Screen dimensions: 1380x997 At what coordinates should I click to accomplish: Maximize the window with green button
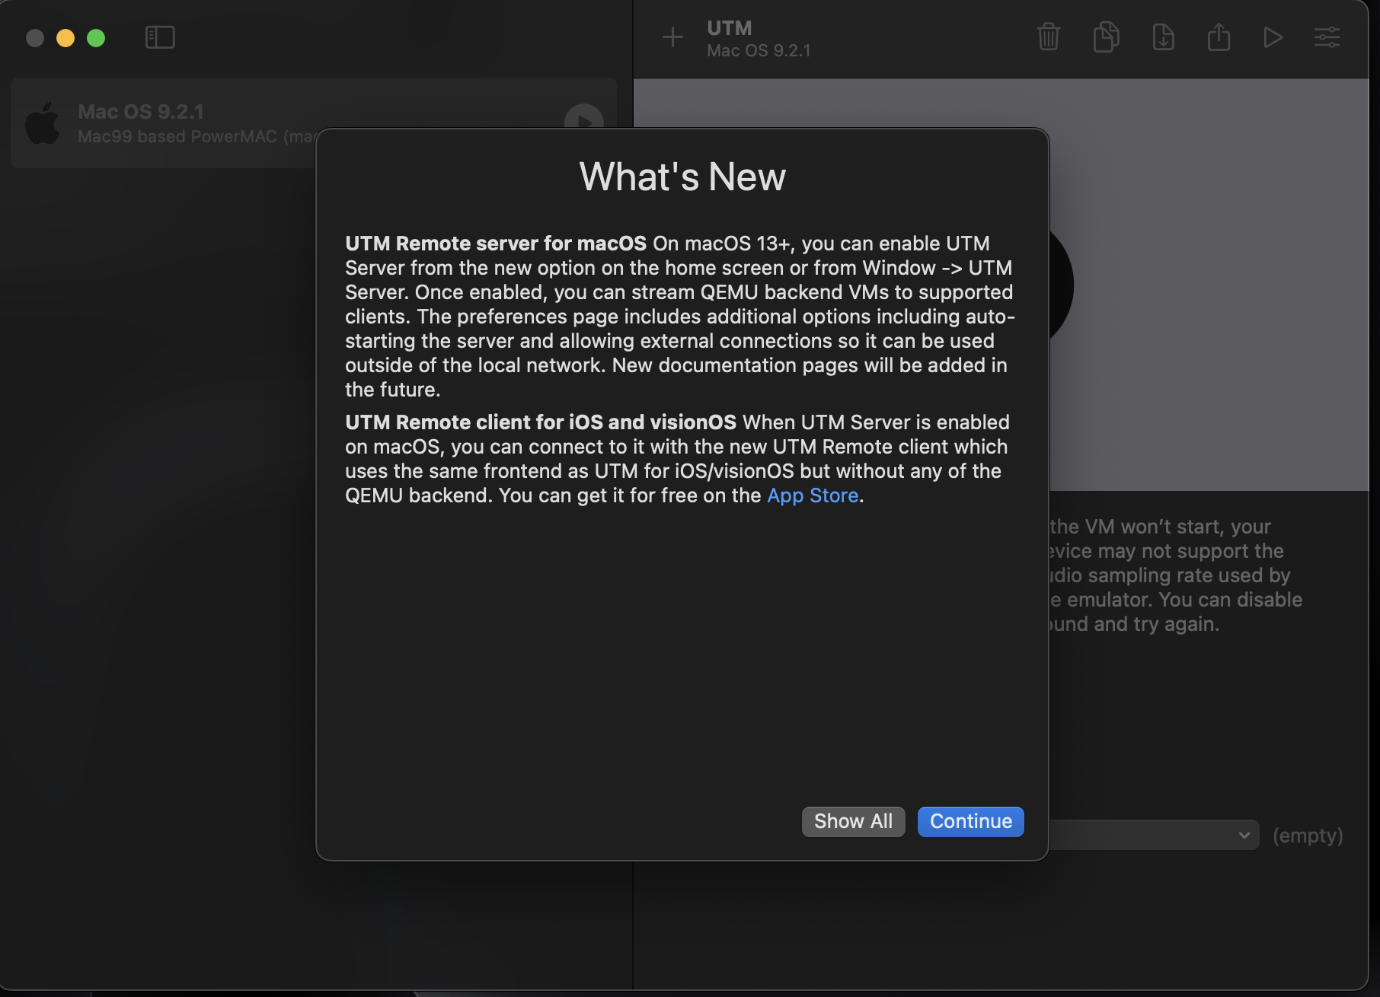(x=96, y=38)
